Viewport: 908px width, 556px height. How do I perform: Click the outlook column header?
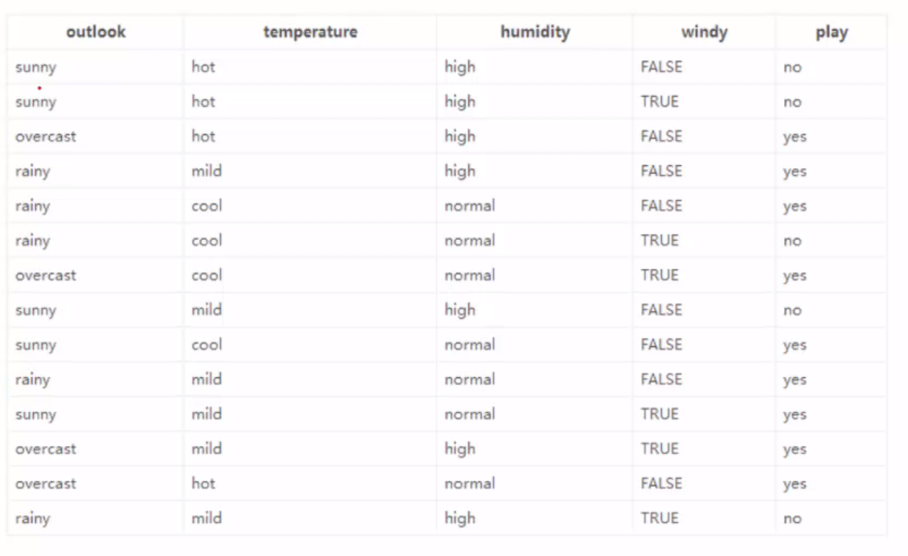(95, 32)
